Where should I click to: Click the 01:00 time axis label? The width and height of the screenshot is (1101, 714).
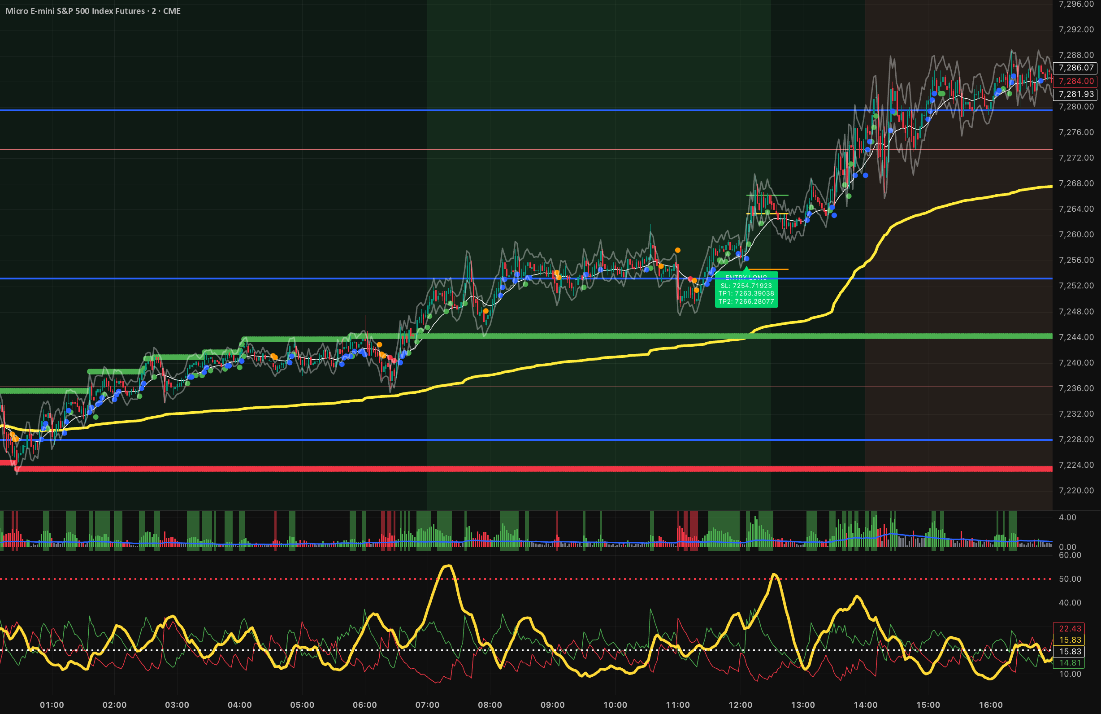52,705
